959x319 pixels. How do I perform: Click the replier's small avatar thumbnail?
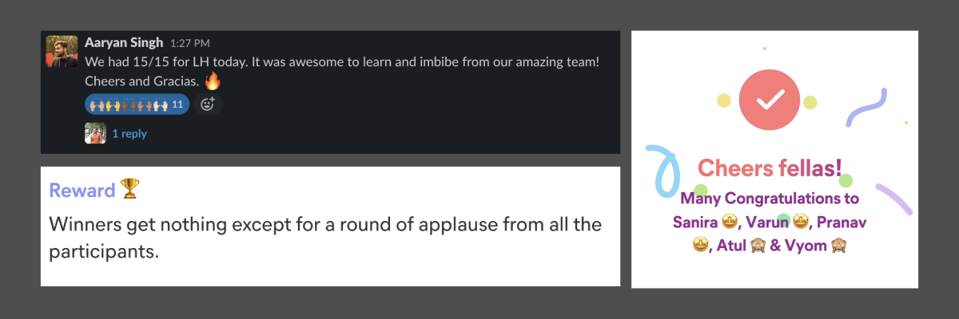click(x=95, y=133)
